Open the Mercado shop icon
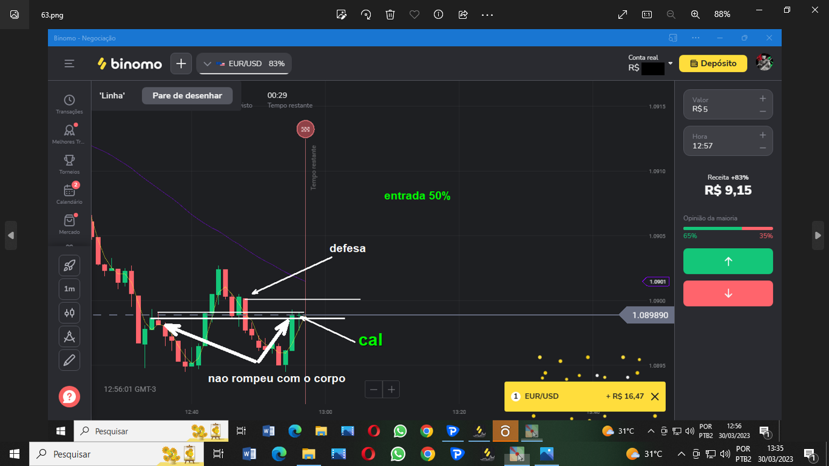829x466 pixels. click(x=69, y=223)
